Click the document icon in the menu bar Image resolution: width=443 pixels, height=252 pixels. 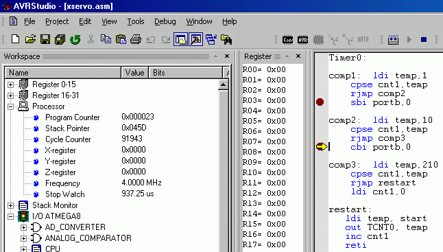(x=13, y=21)
